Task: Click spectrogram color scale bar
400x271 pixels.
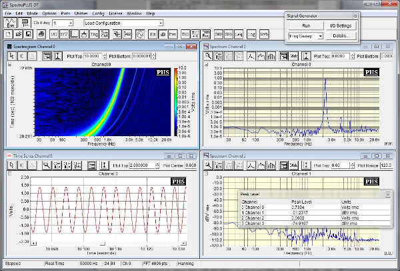Action: (176, 101)
